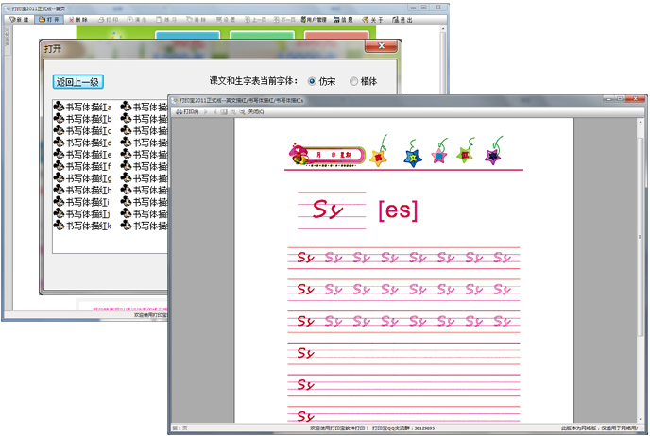This screenshot has width=650, height=436.
Task: Click the 信息 (Info) toolbar icon
Action: pyautogui.click(x=342, y=19)
